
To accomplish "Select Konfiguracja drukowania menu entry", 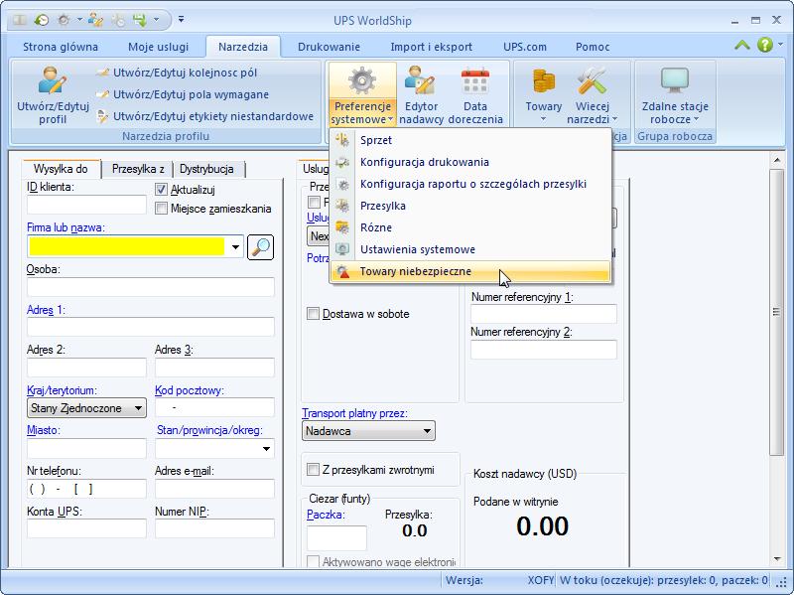I will 469,162.
